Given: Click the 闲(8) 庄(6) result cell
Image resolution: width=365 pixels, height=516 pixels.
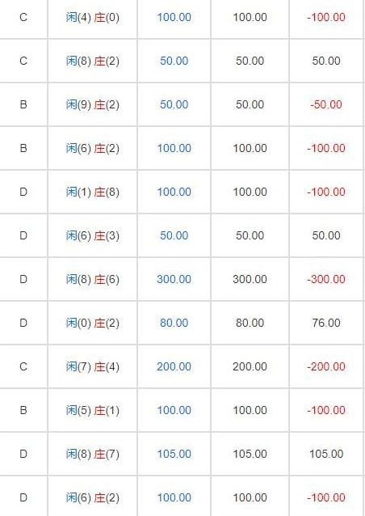Looking at the screenshot, I should click(93, 279).
